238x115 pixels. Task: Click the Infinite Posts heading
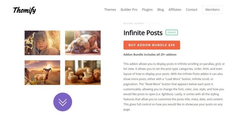143,32
